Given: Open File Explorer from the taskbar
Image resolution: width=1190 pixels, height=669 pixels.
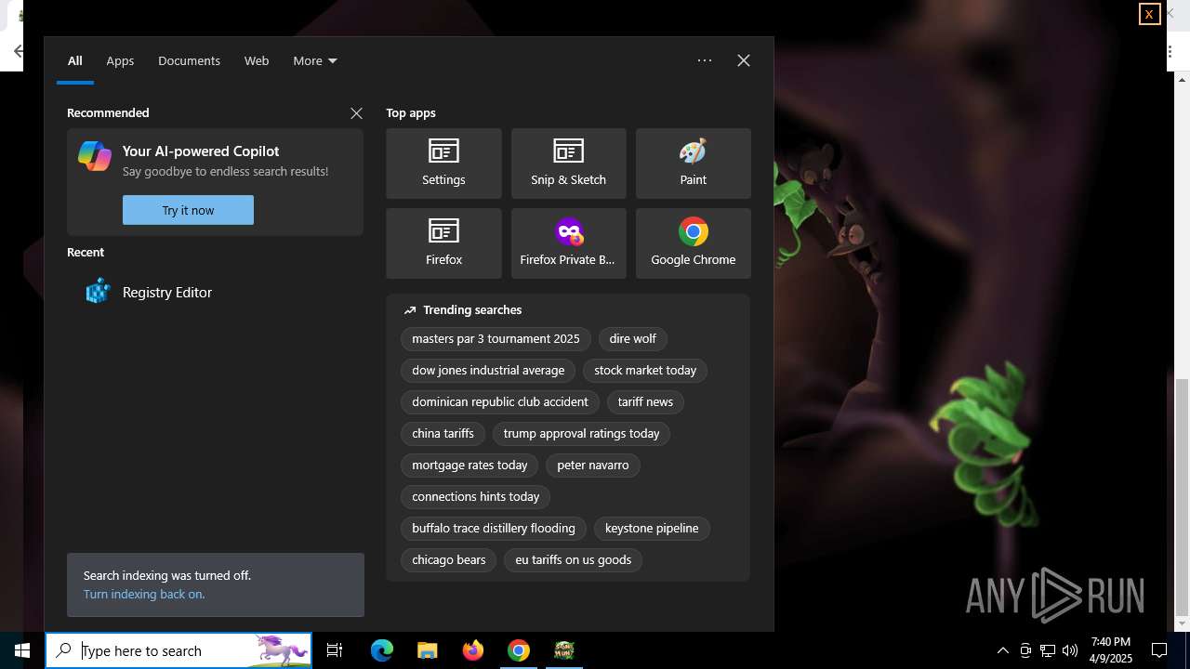Looking at the screenshot, I should coord(427,650).
